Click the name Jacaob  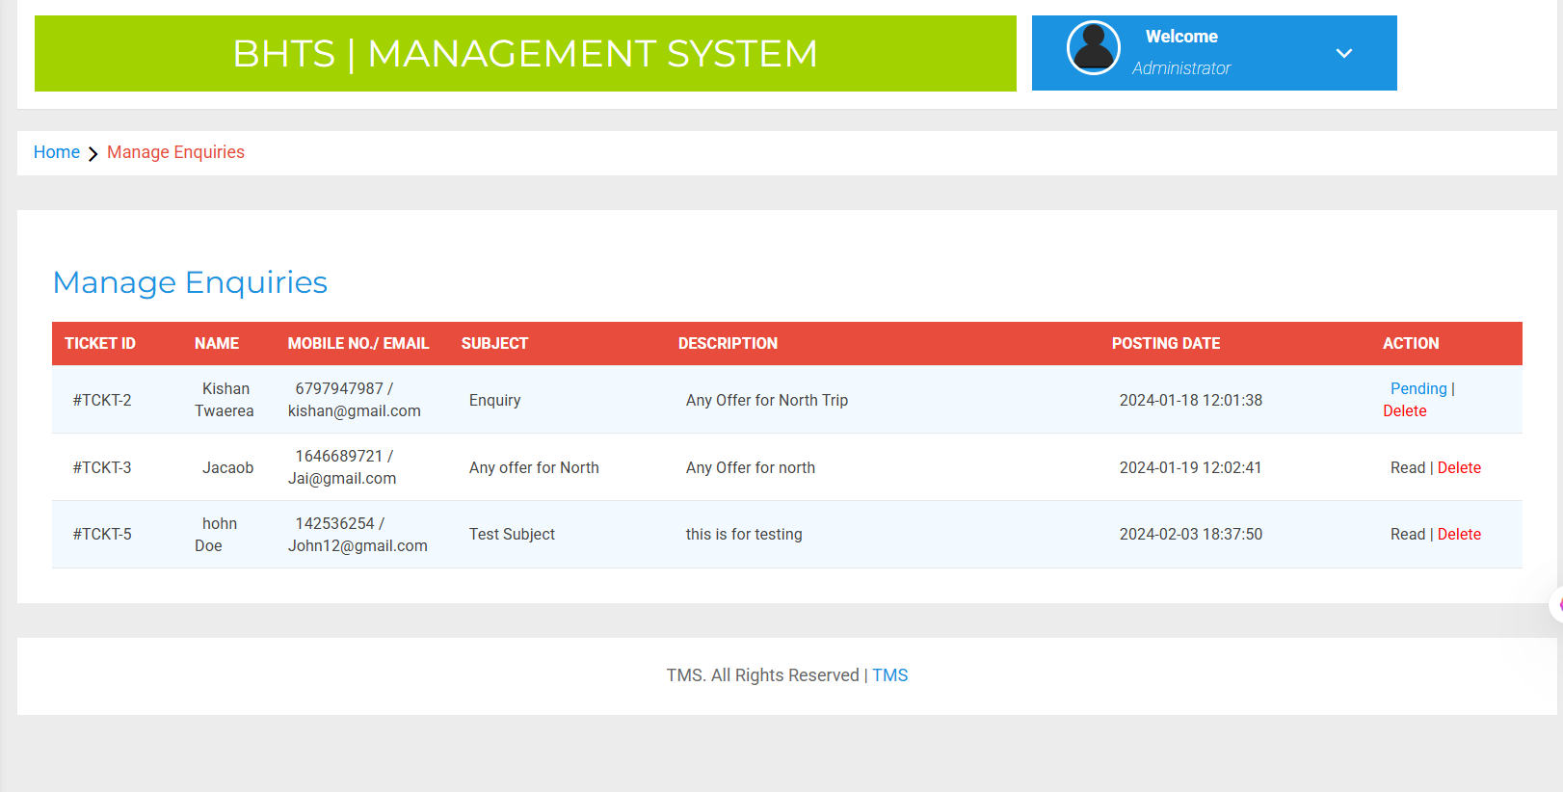coord(228,467)
